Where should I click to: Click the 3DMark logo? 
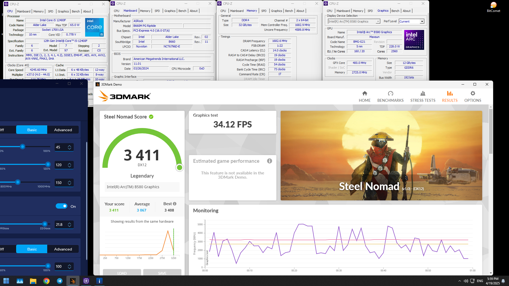(124, 96)
